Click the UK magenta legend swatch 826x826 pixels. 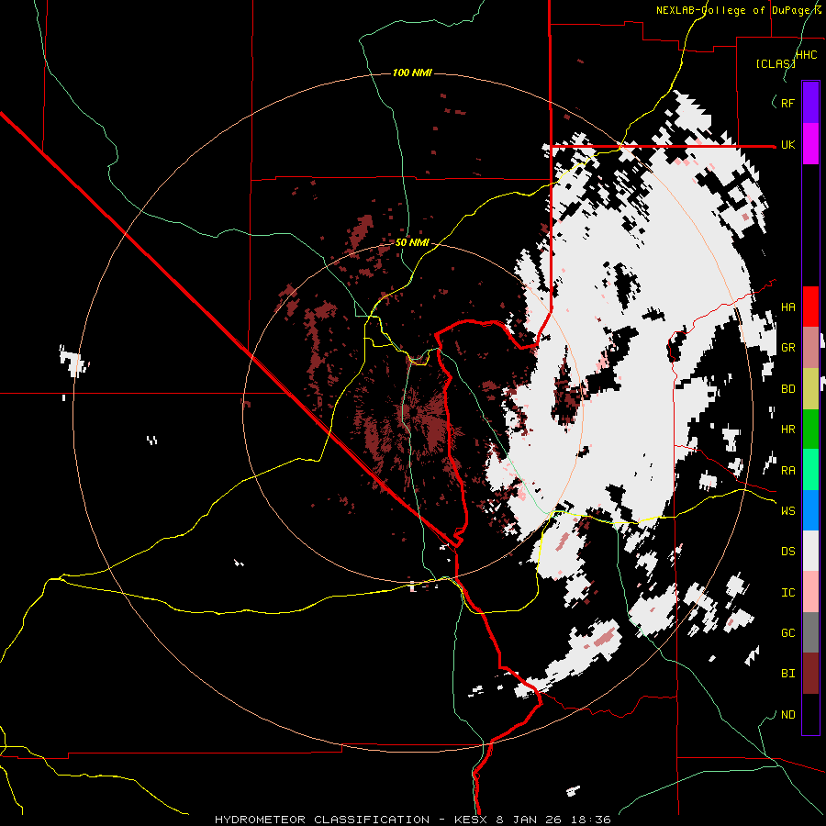[x=810, y=144]
